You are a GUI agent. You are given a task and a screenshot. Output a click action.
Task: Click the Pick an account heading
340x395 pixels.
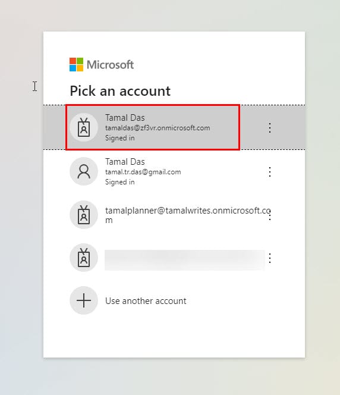pos(120,91)
